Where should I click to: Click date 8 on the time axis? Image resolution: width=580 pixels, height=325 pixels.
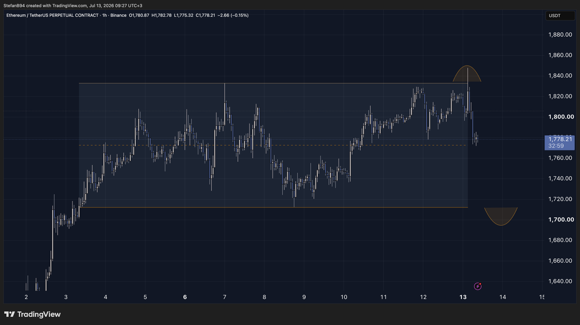click(x=264, y=297)
